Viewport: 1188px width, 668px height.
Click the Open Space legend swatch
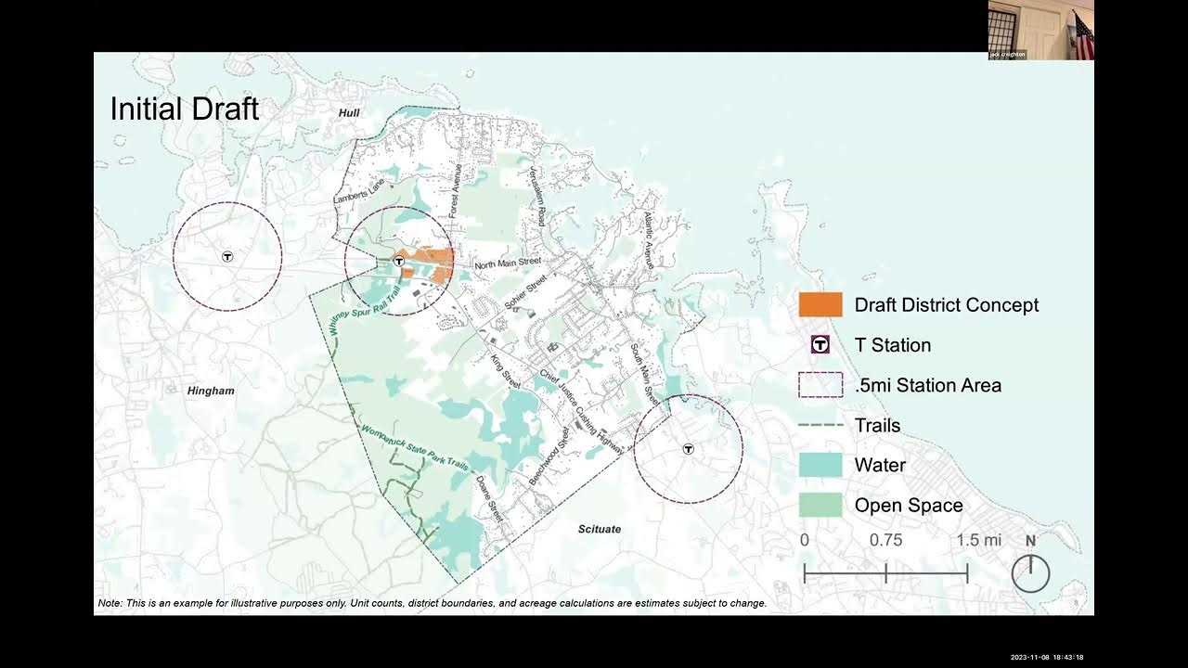point(820,505)
